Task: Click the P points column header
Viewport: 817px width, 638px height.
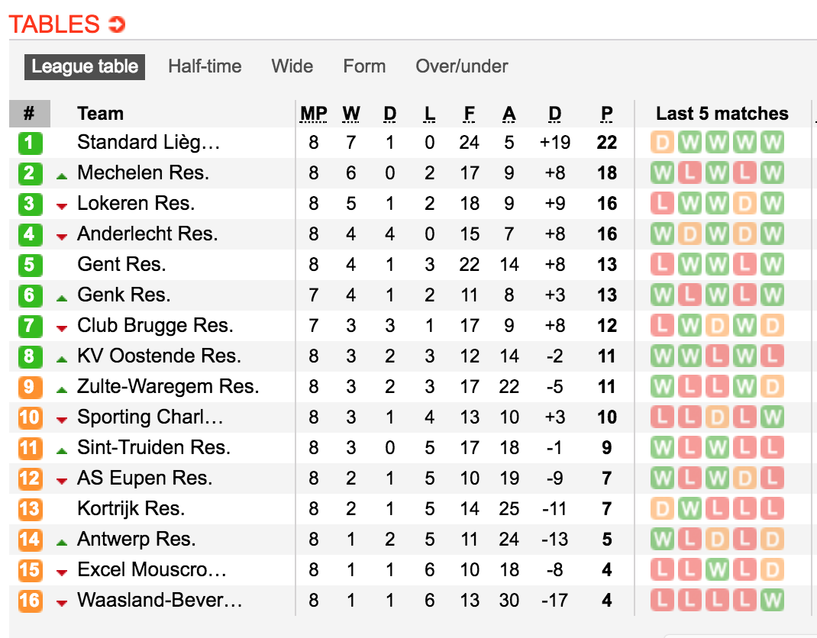Action: (x=606, y=114)
